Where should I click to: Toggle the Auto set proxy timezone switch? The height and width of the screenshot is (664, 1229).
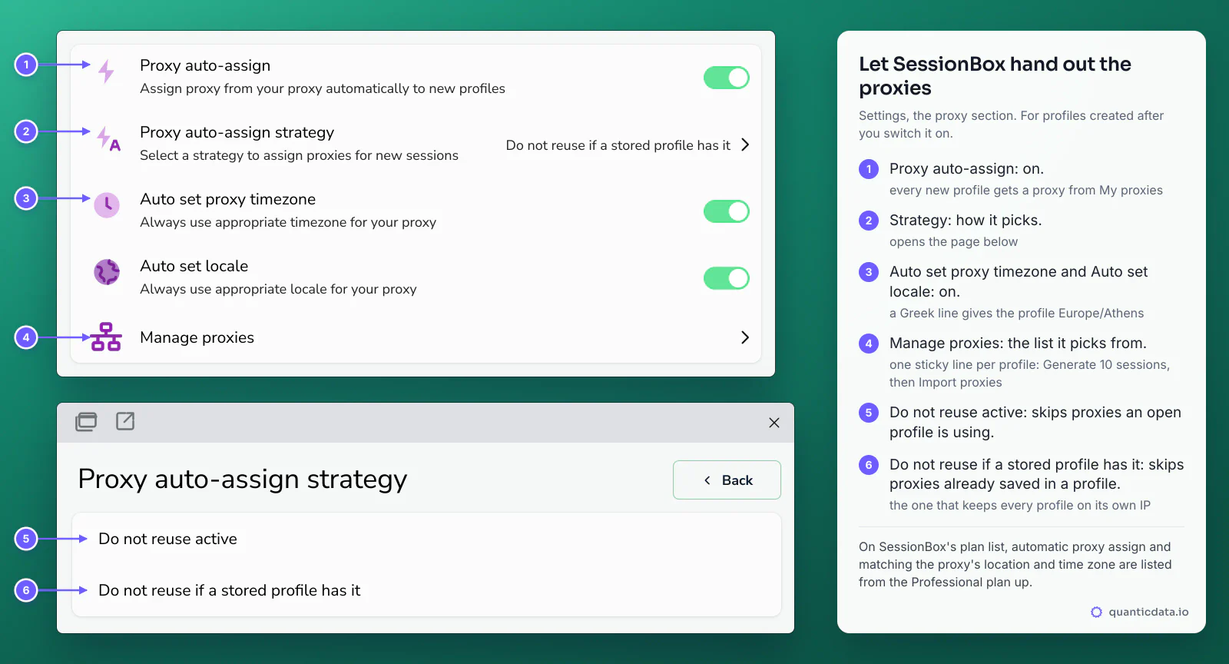click(x=727, y=211)
